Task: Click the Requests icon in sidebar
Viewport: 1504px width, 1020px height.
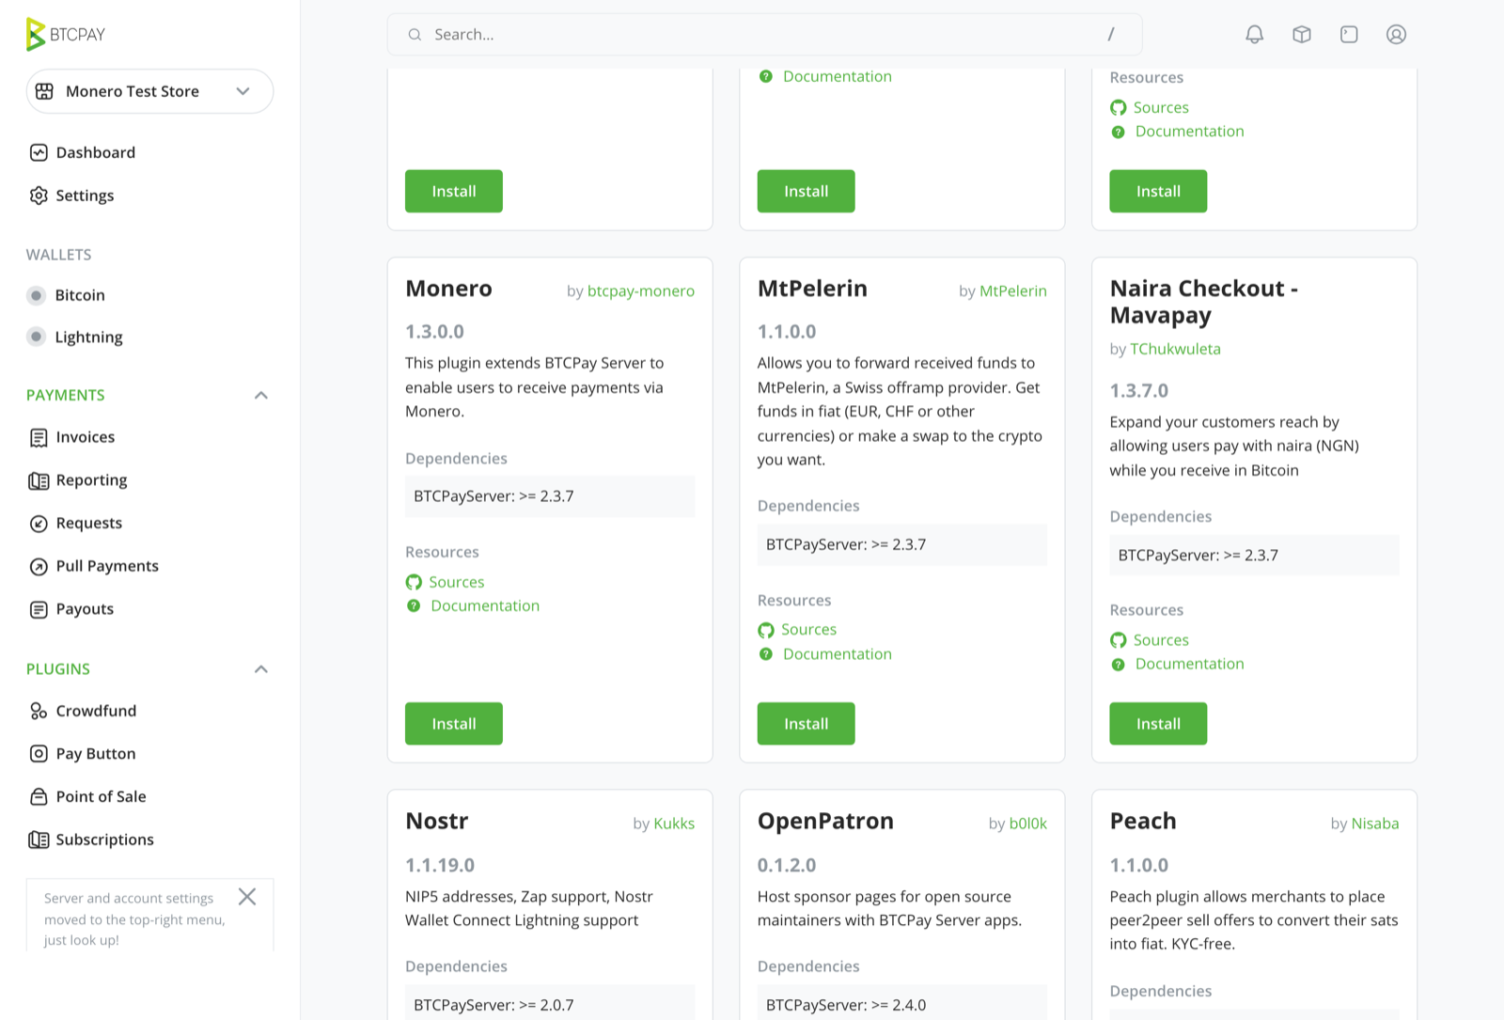Action: pos(39,524)
